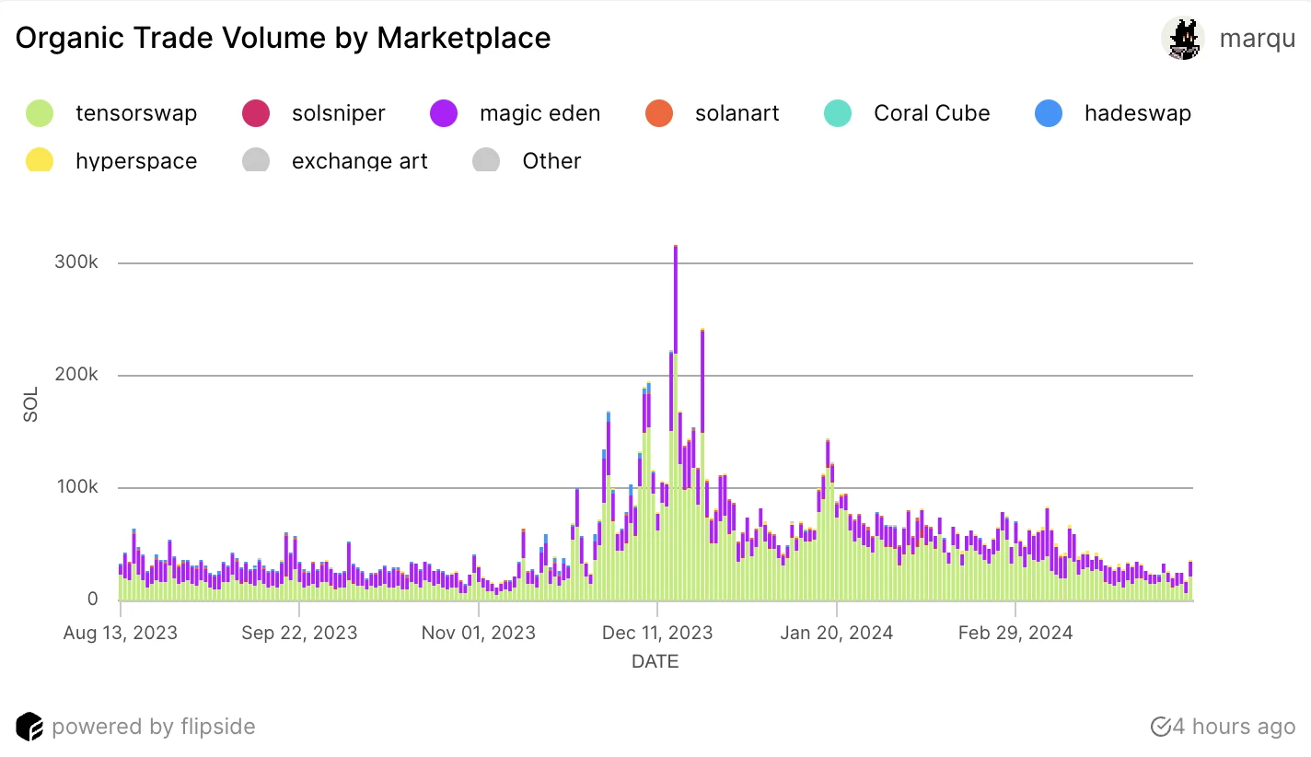Viewport: 1311px width, 757px height.
Task: Click the chart title Organic Trade Volume
Action: (x=283, y=38)
